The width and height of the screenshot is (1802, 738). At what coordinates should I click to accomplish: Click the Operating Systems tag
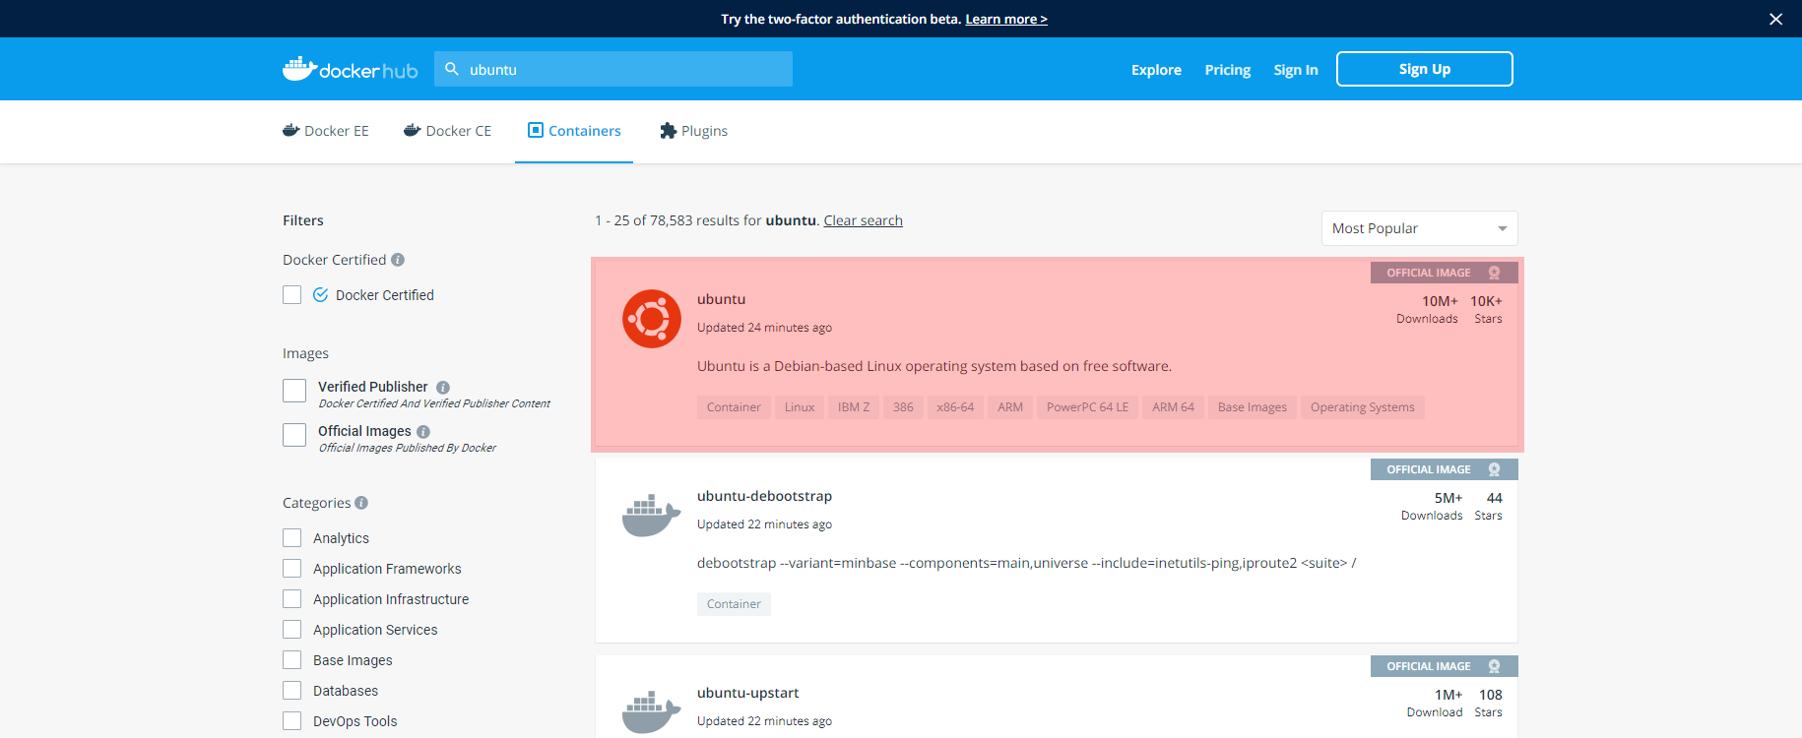point(1363,407)
